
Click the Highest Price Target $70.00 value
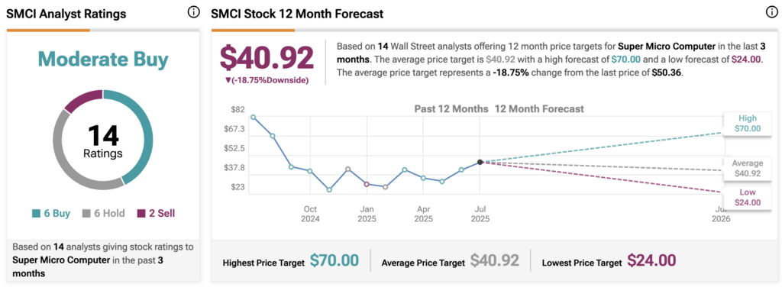(x=334, y=261)
